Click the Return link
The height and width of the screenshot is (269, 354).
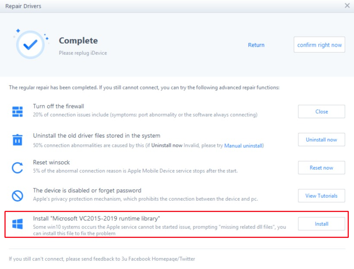point(256,45)
